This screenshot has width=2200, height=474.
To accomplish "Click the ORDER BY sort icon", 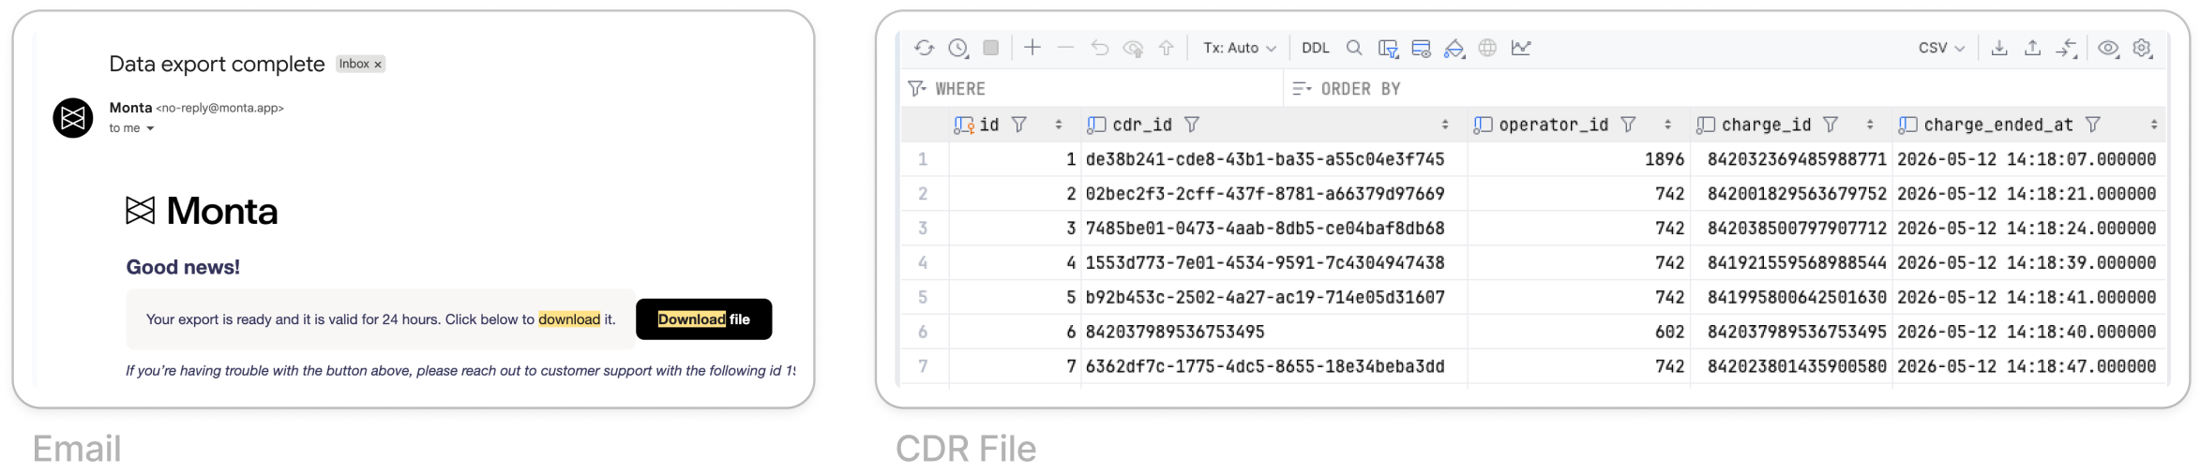I will 1301,88.
